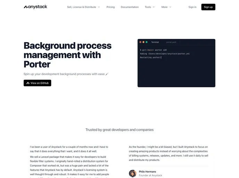239x178 pixels.
Task: Switch to the porter.yaml tab
Action: (171, 42)
